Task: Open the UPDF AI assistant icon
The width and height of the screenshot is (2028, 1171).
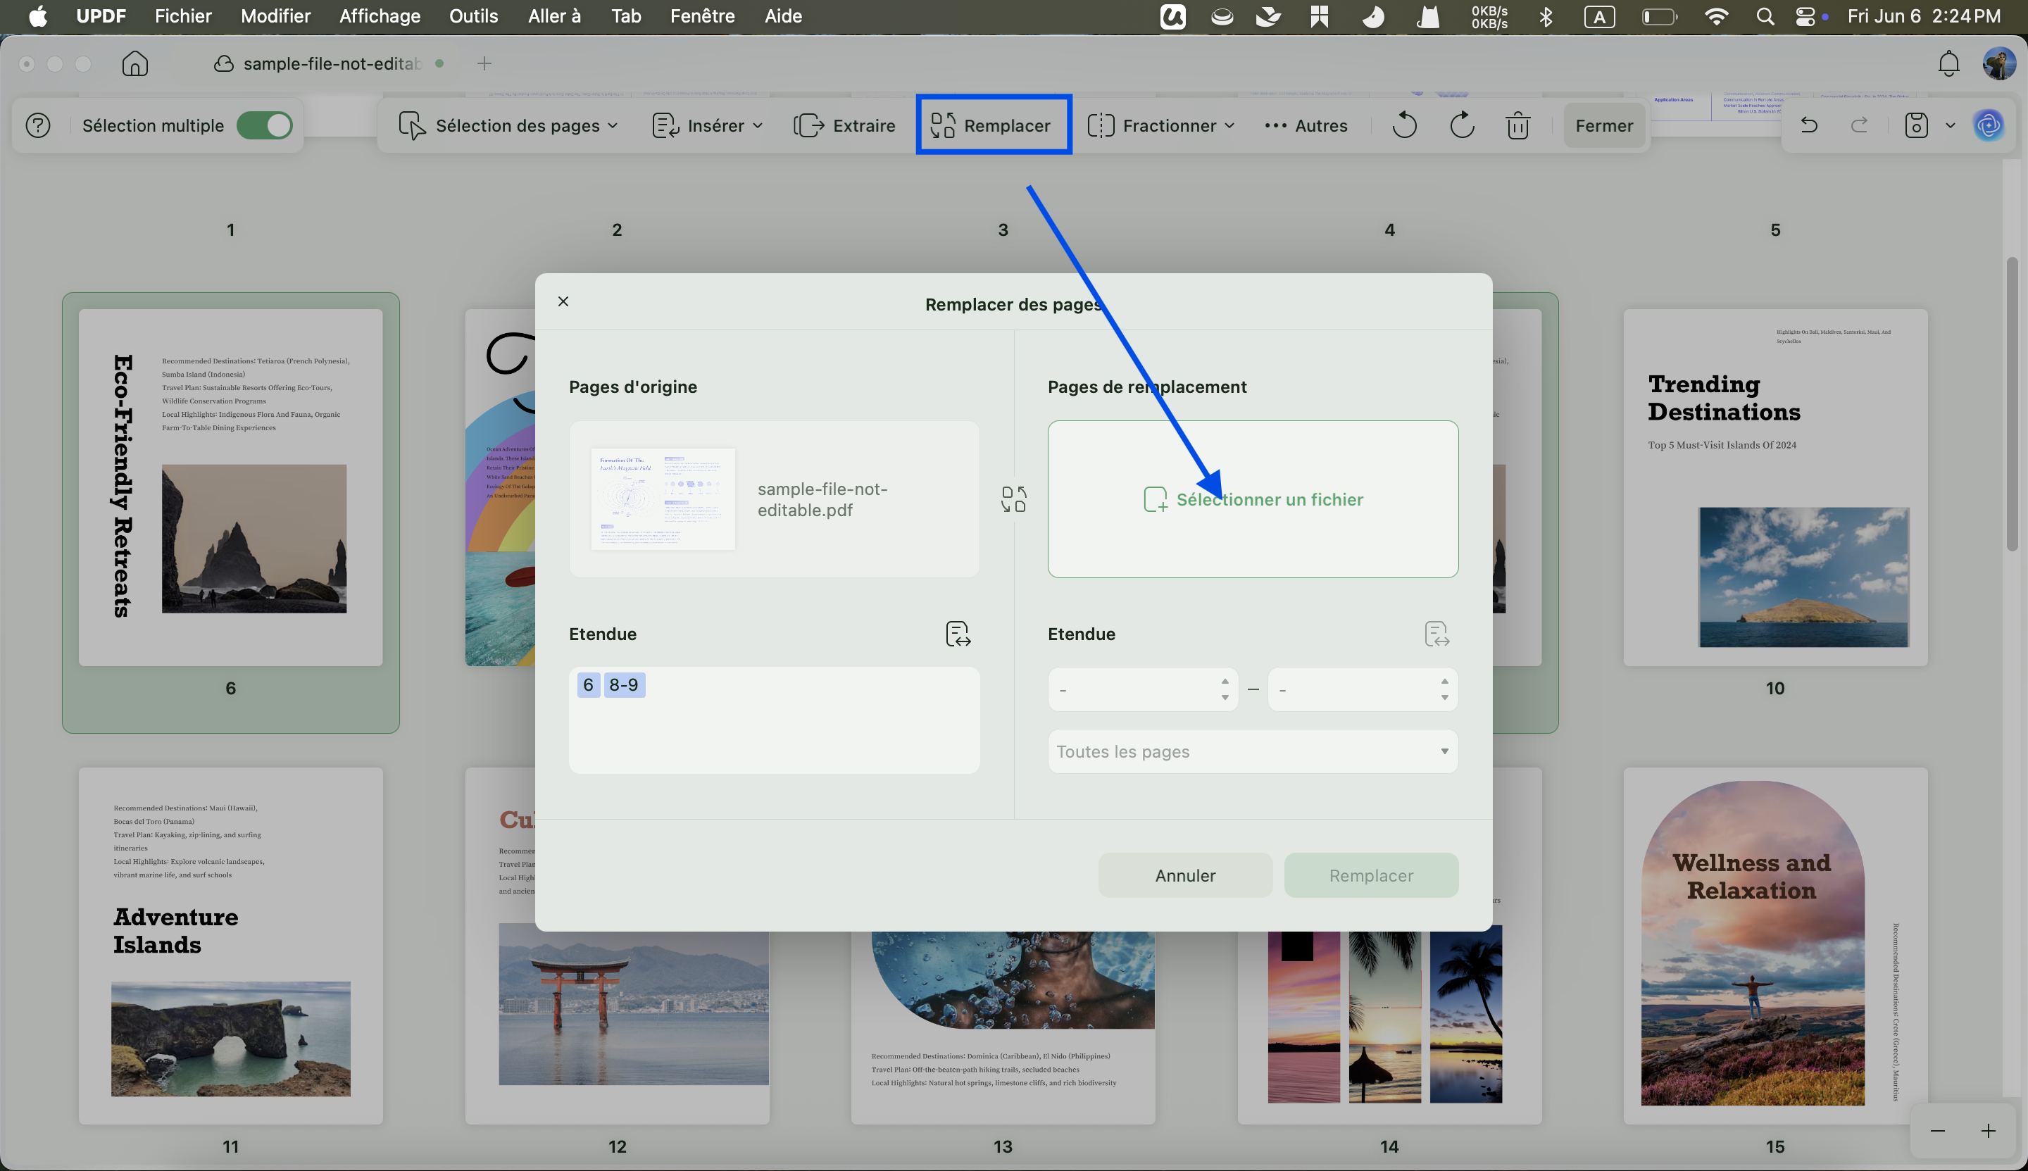Action: 1989,125
